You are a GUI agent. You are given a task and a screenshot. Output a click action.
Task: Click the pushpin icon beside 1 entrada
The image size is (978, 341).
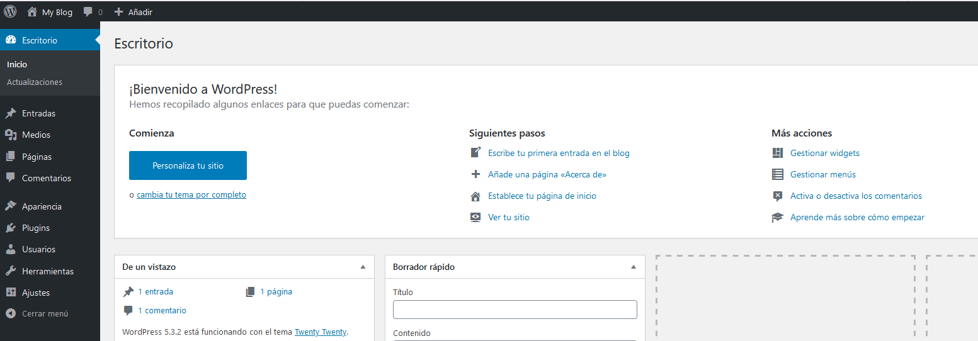[128, 291]
